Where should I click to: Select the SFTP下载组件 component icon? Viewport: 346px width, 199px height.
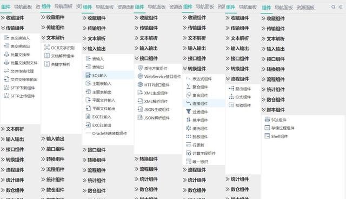(x=6, y=88)
